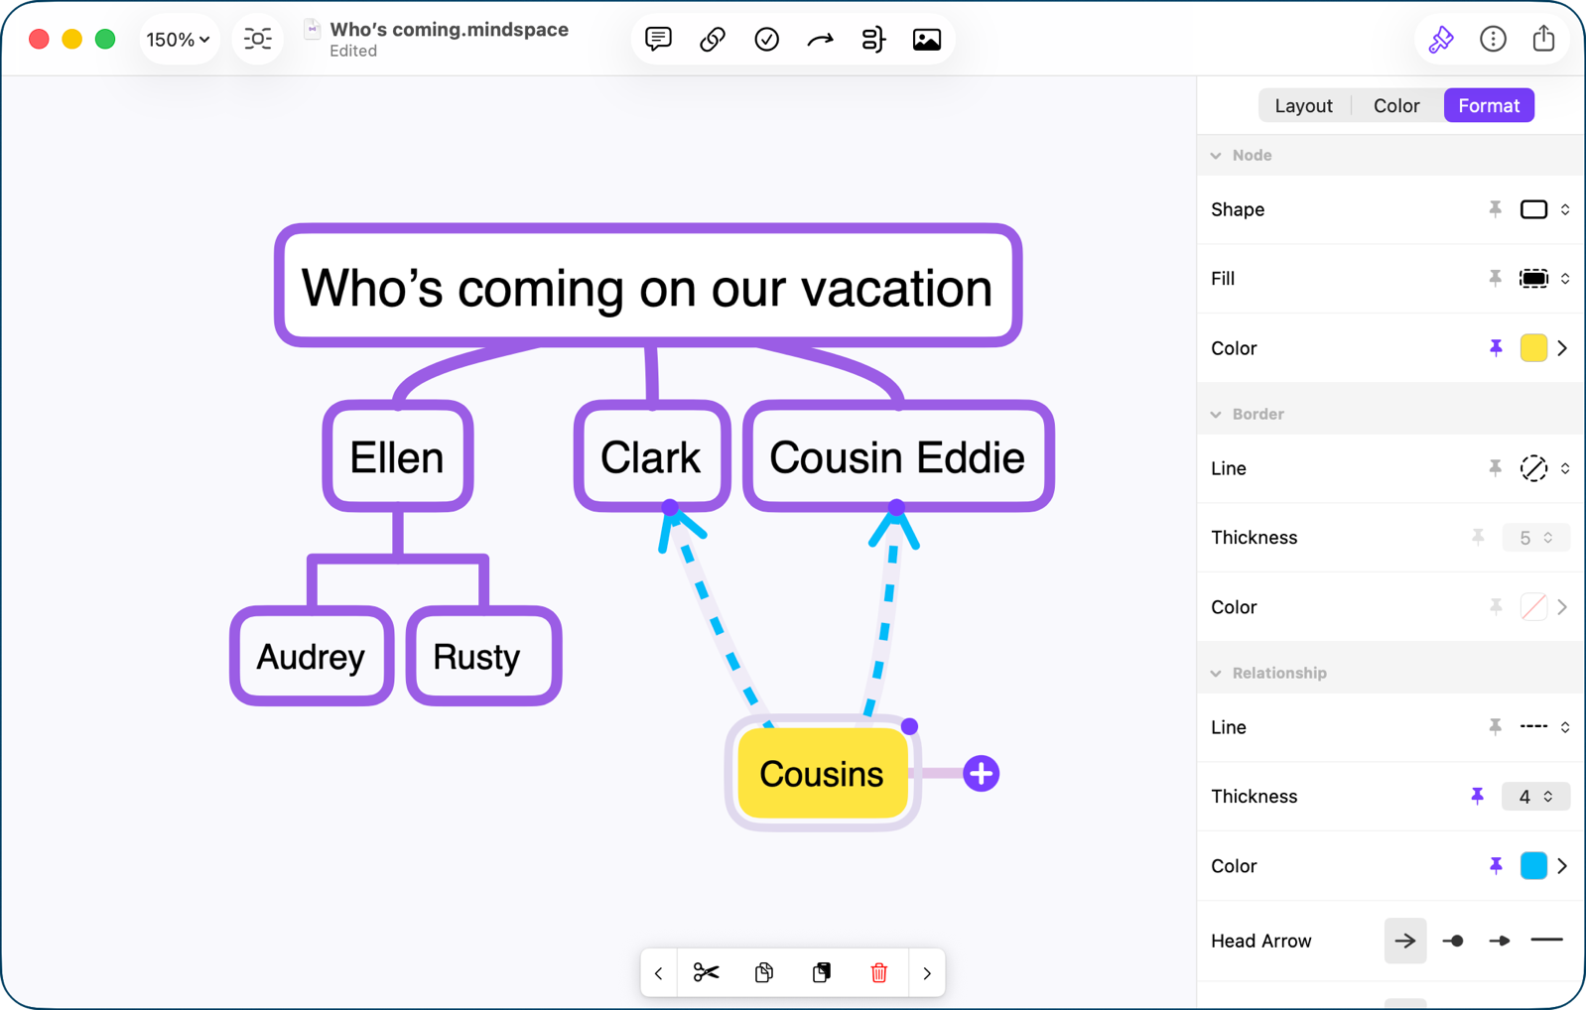Image resolution: width=1586 pixels, height=1010 pixels.
Task: Cut with the scissors icon
Action: tap(707, 973)
